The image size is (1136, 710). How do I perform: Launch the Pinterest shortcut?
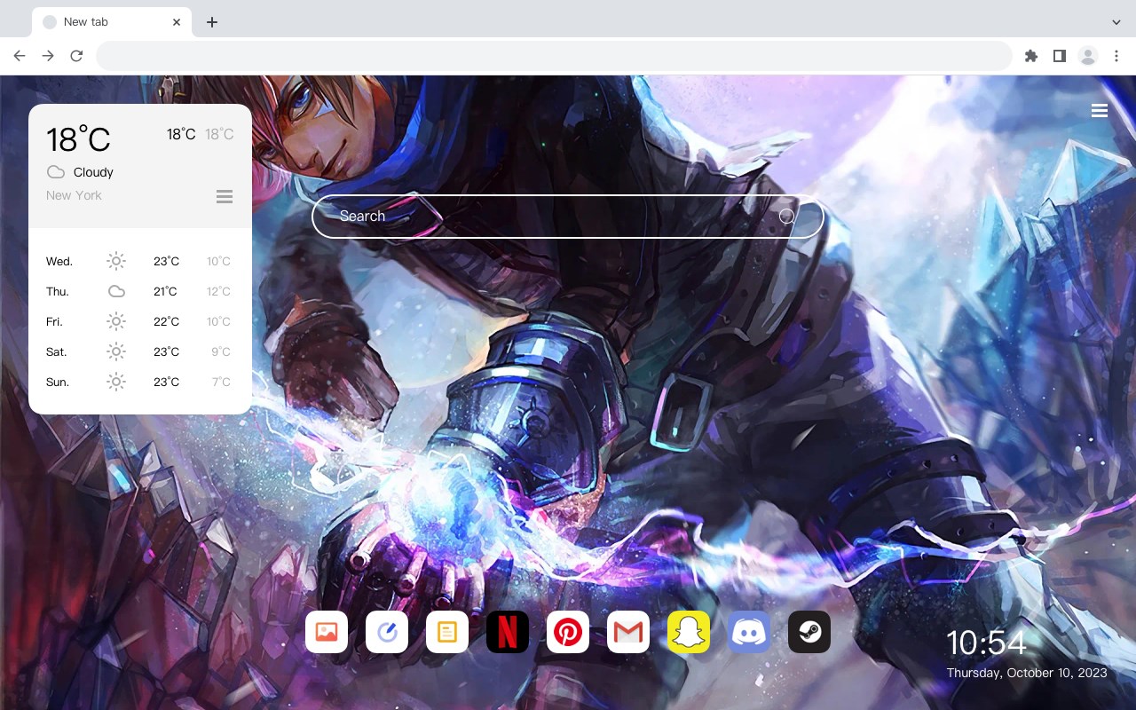568,632
